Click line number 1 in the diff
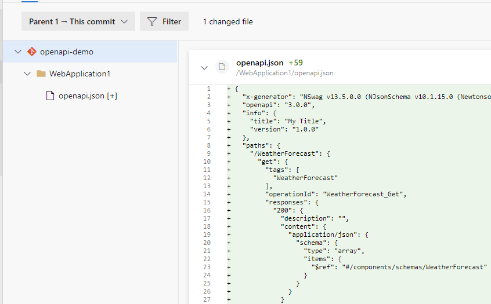Viewport: 491px width, 304px height. click(x=208, y=89)
